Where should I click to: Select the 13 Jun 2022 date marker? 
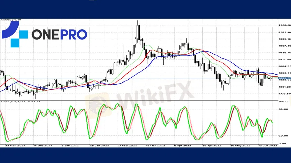coord(267,146)
